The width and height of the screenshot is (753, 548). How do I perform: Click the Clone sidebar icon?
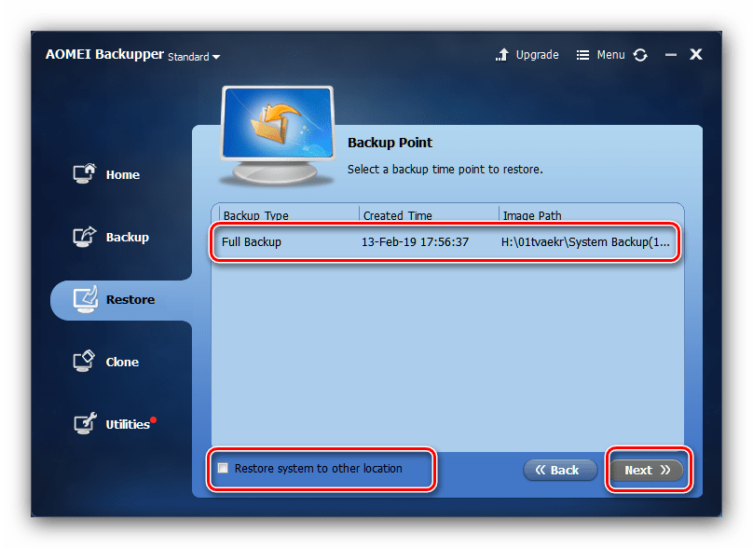85,362
